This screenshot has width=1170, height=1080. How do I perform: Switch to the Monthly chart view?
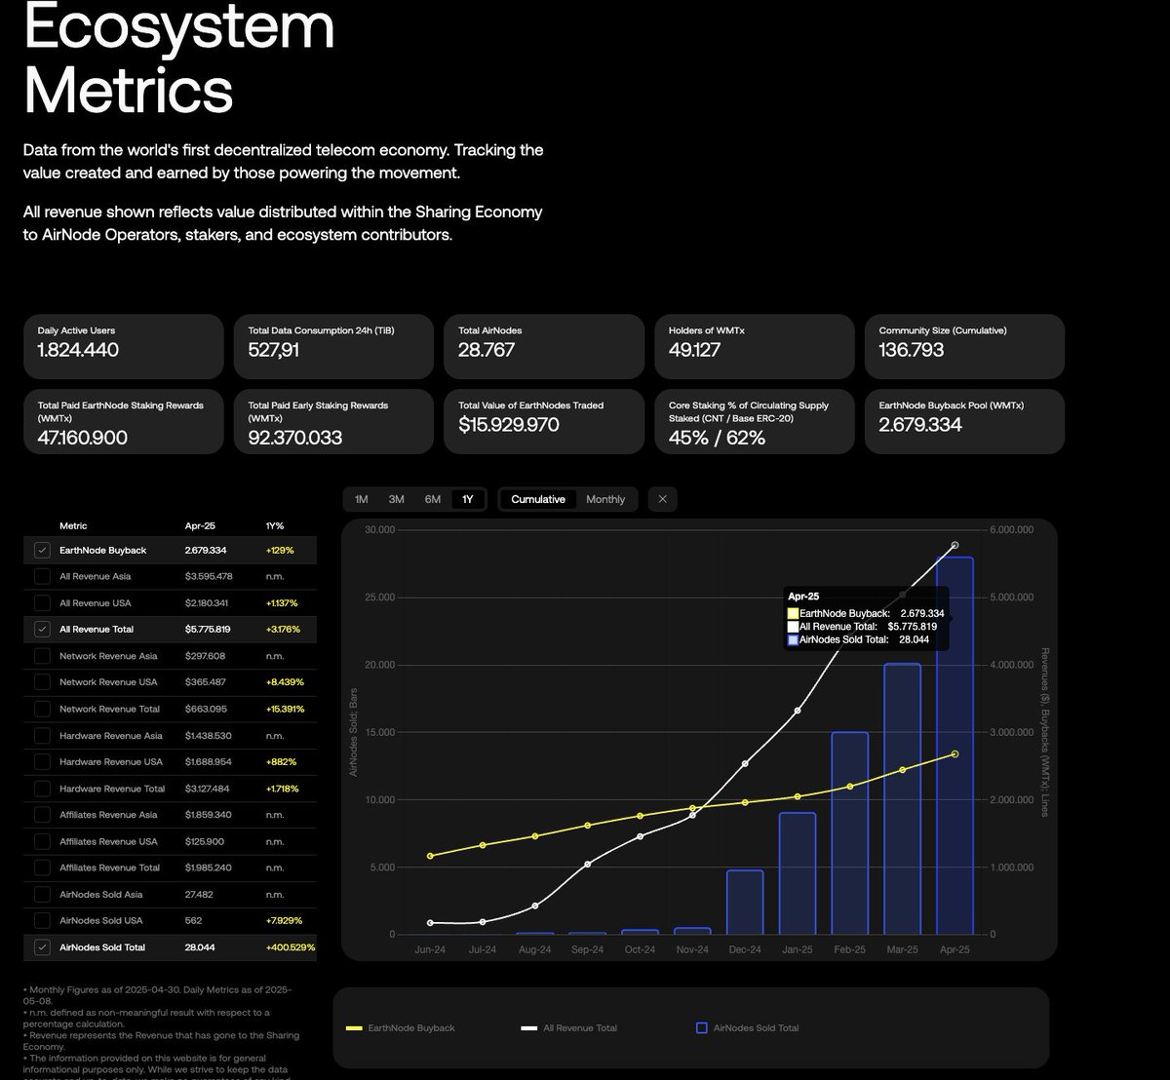tap(605, 498)
